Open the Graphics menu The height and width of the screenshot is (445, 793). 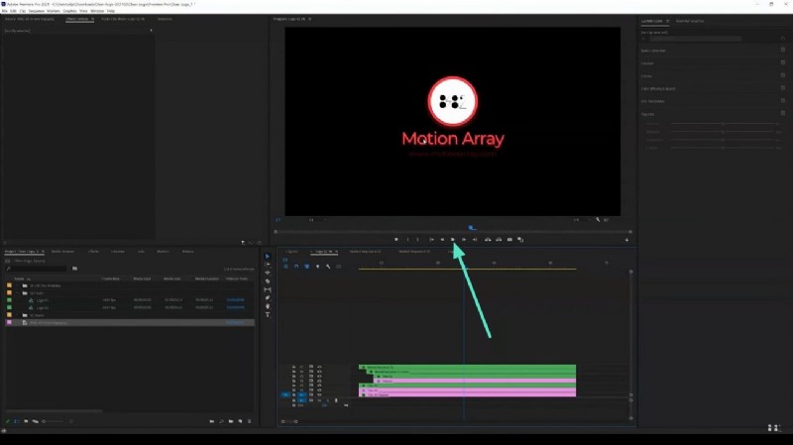(x=69, y=11)
